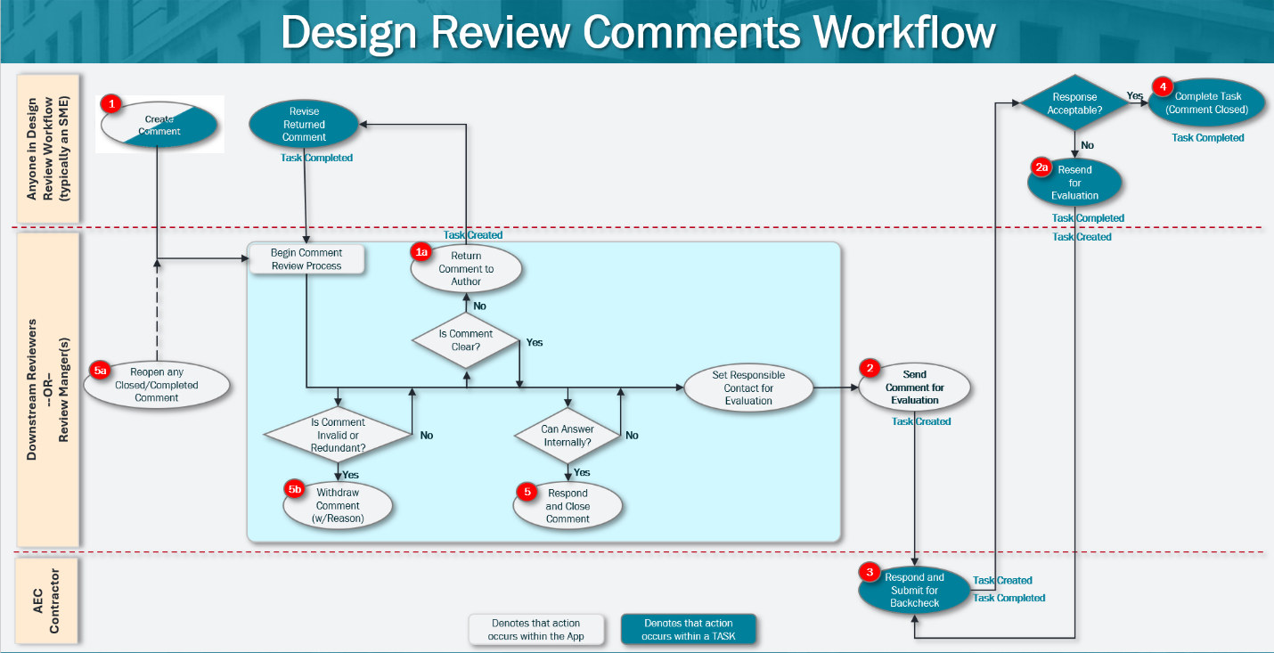Click the Is Comment Invalid or Redundant? diamond
Image resolution: width=1274 pixels, height=653 pixels.
tap(338, 435)
